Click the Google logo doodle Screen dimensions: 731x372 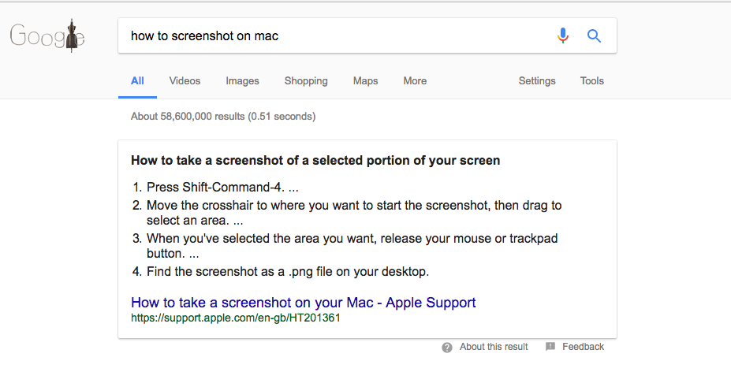47,35
